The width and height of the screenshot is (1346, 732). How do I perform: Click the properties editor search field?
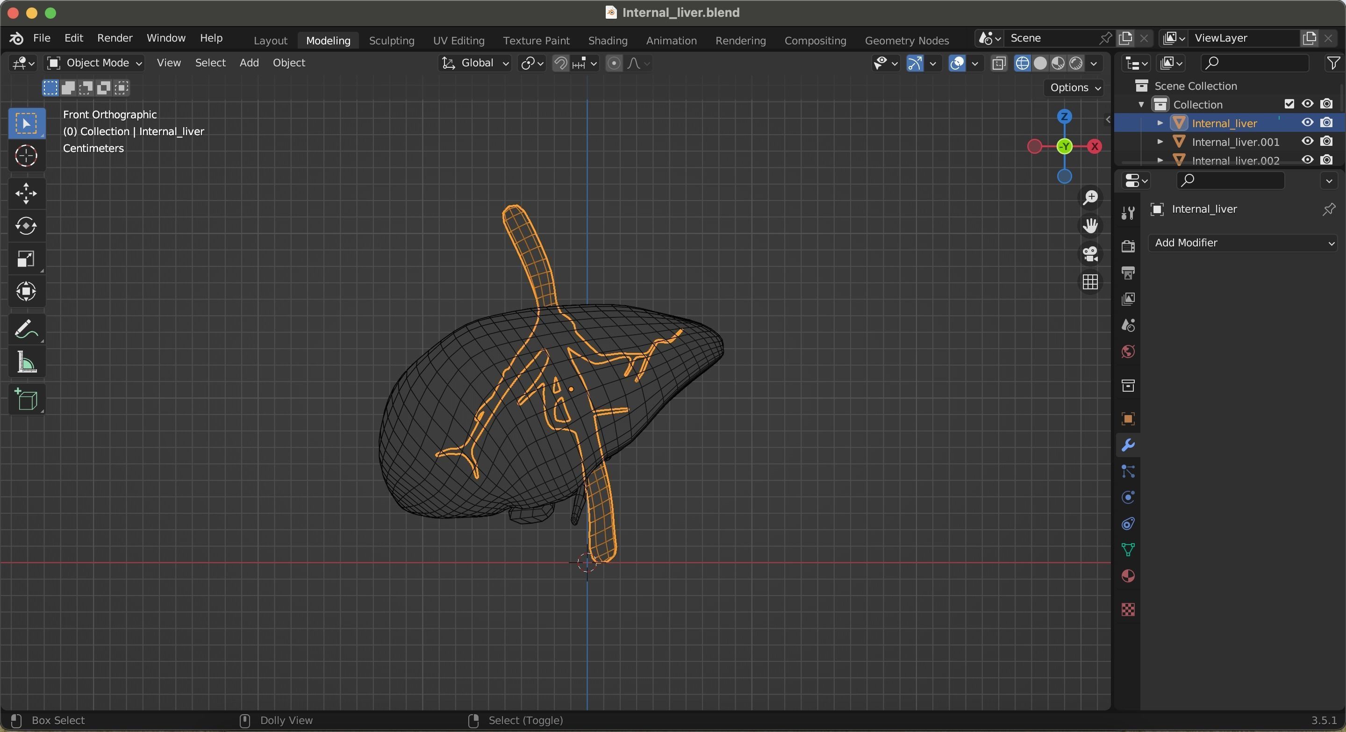(x=1231, y=180)
